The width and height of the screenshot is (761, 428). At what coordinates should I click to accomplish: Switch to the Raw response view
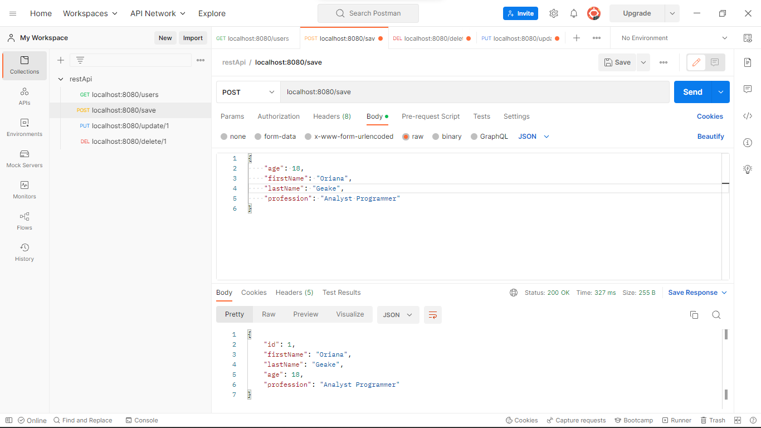coord(269,314)
